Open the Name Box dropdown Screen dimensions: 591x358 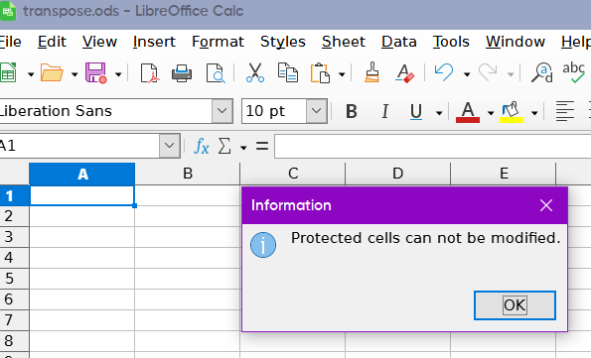170,146
